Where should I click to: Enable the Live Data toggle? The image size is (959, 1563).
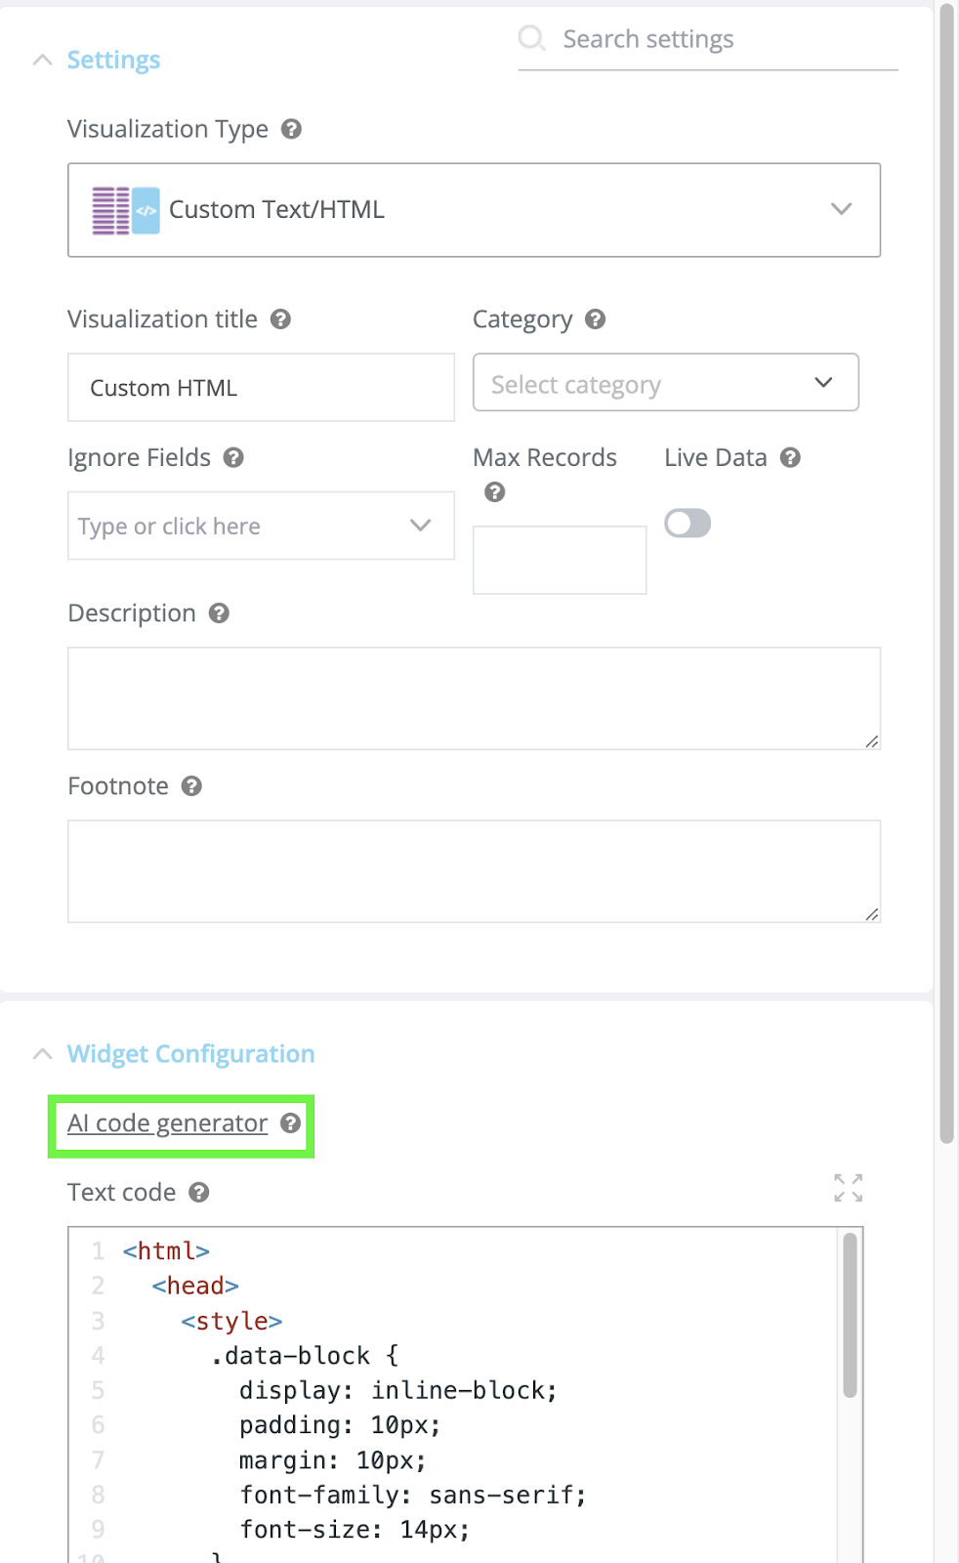pos(688,524)
